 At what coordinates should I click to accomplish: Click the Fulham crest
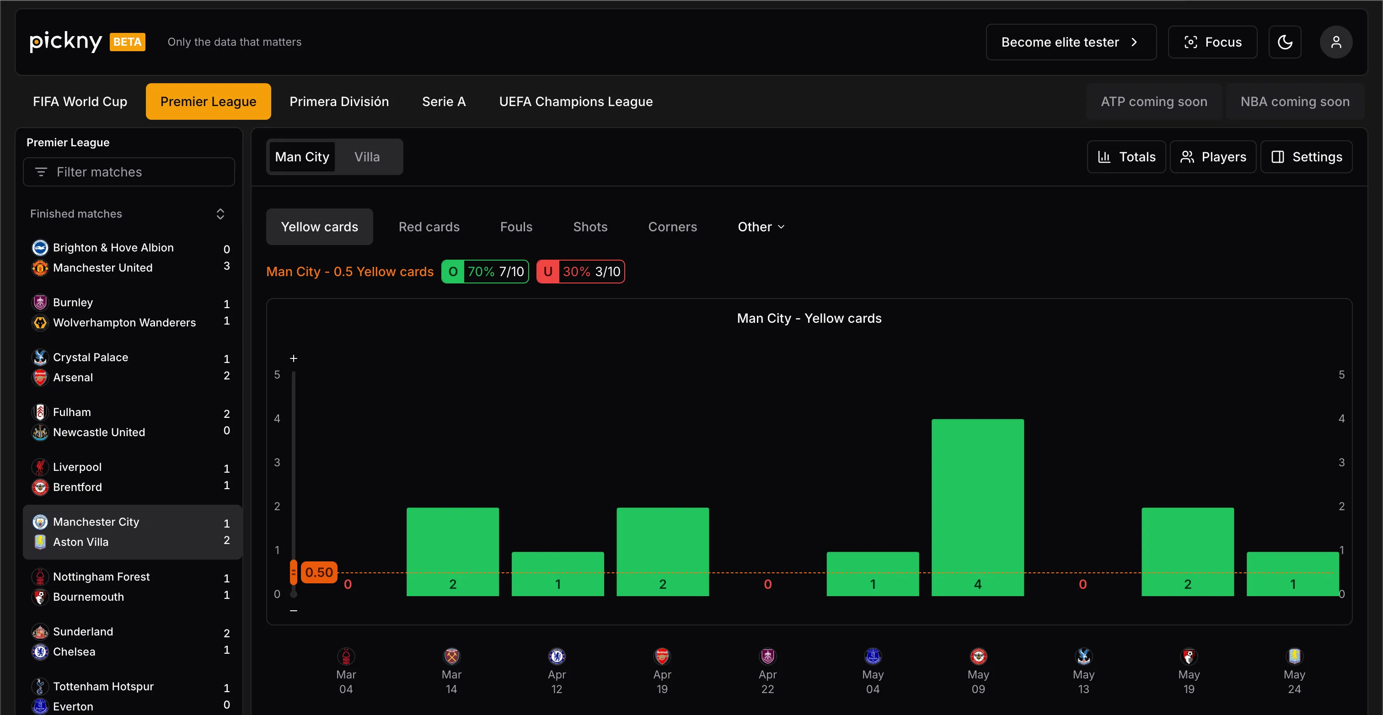tap(40, 412)
